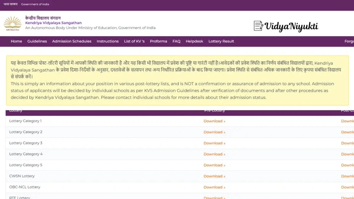Viewport: 354px width, 199px height.
Task: Open the Instructions menu item
Action: [108, 41]
